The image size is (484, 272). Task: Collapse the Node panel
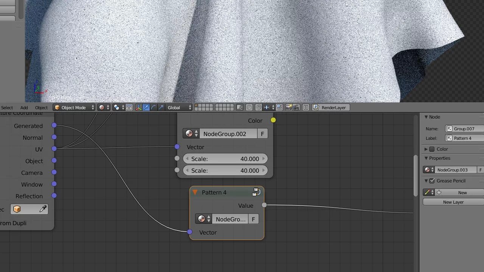click(x=426, y=117)
